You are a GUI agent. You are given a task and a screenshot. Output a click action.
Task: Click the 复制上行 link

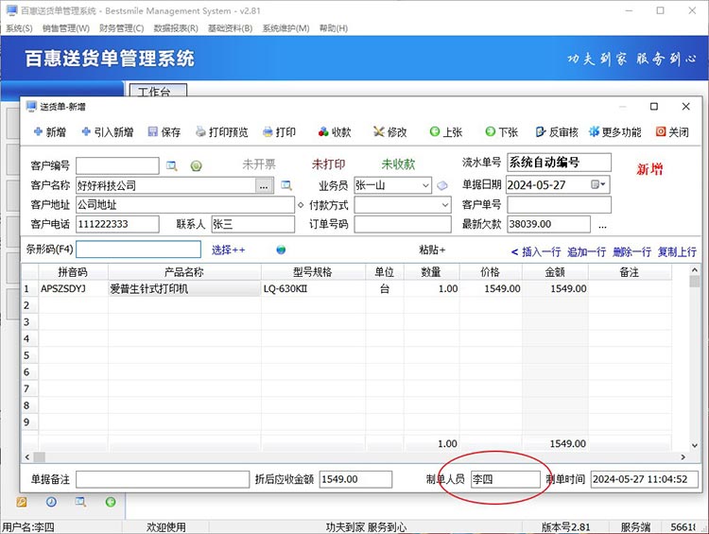tap(677, 251)
